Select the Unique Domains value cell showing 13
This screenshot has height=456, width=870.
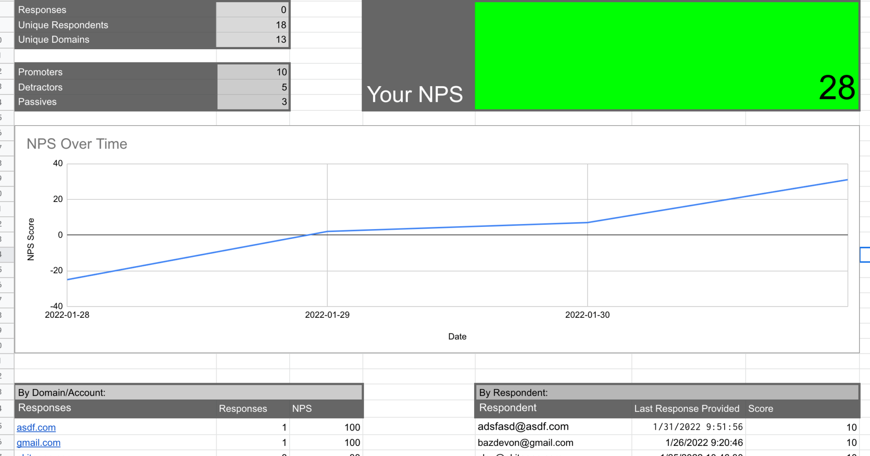253,39
